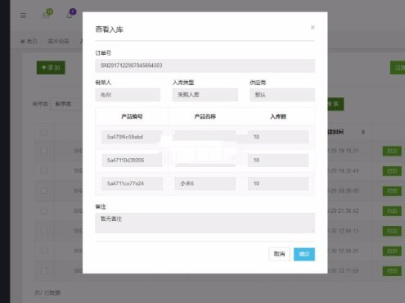Open the 基本设置 breadcrumb link
The width and height of the screenshot is (405, 303).
58,42
